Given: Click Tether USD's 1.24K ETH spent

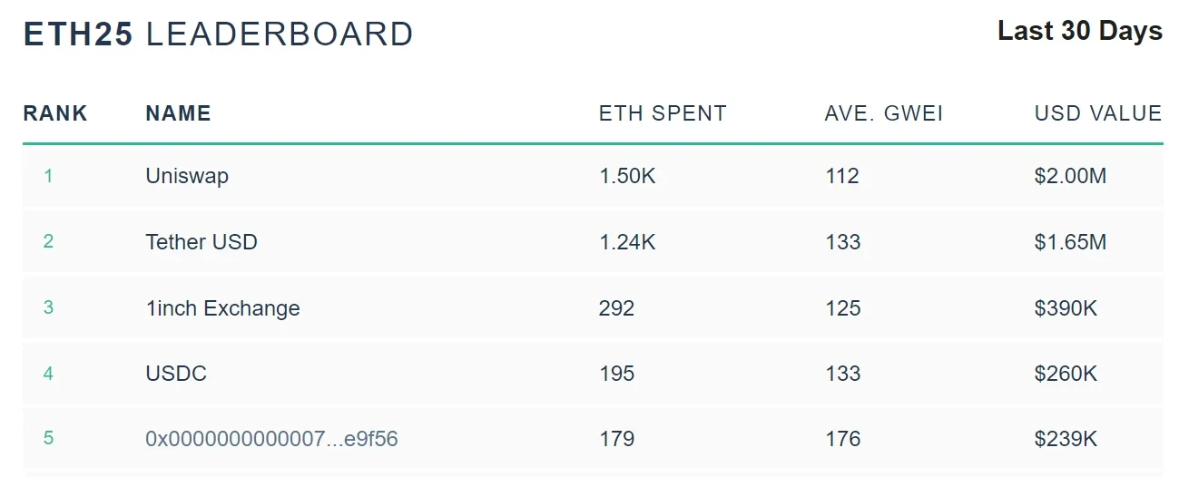Looking at the screenshot, I should [x=626, y=242].
